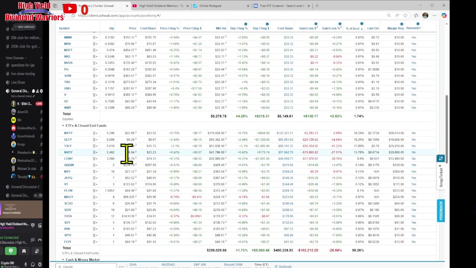Open the row menu icon for NVDA
The height and width of the screenshot is (268, 476).
95,63
